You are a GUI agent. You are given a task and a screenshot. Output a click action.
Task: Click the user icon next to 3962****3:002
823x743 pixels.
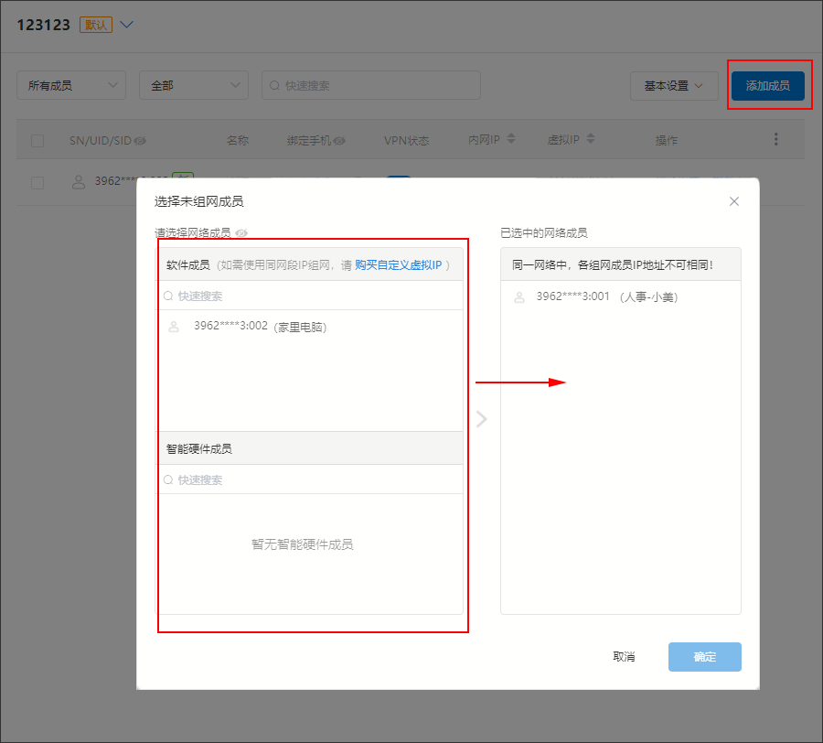[174, 327]
